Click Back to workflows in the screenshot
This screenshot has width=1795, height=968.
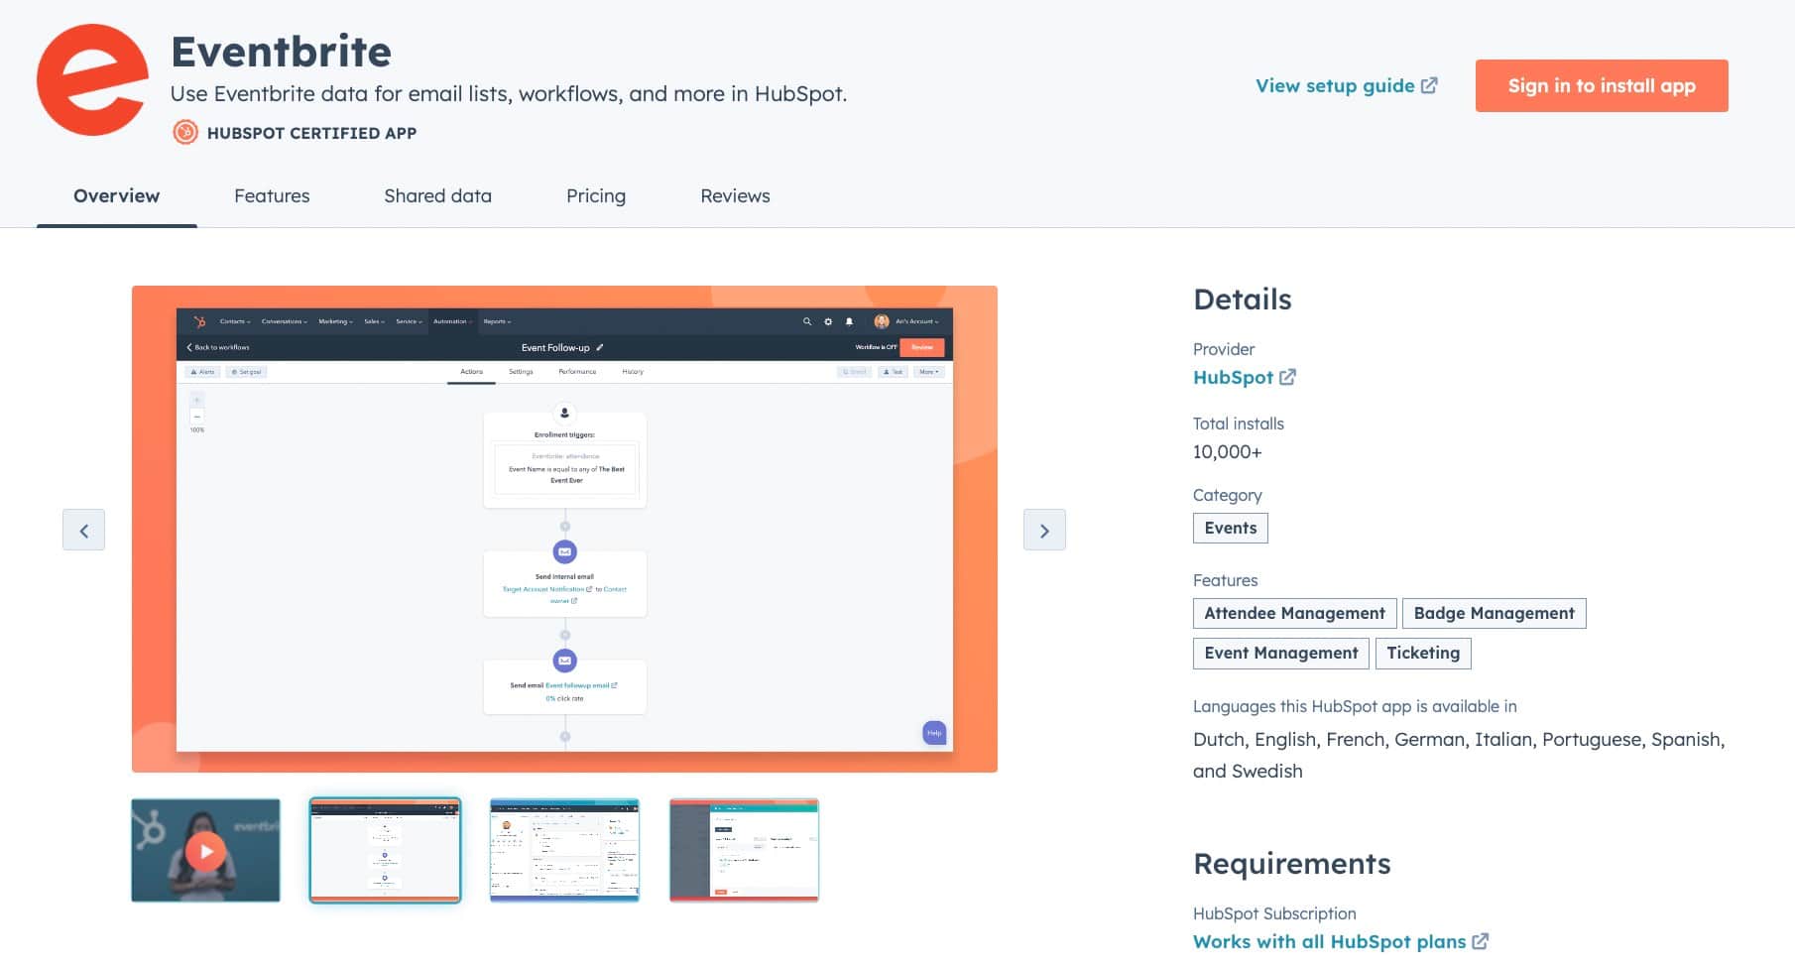tap(218, 347)
